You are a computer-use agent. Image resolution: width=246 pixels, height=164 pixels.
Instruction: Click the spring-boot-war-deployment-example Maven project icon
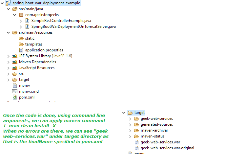pos(9,3)
